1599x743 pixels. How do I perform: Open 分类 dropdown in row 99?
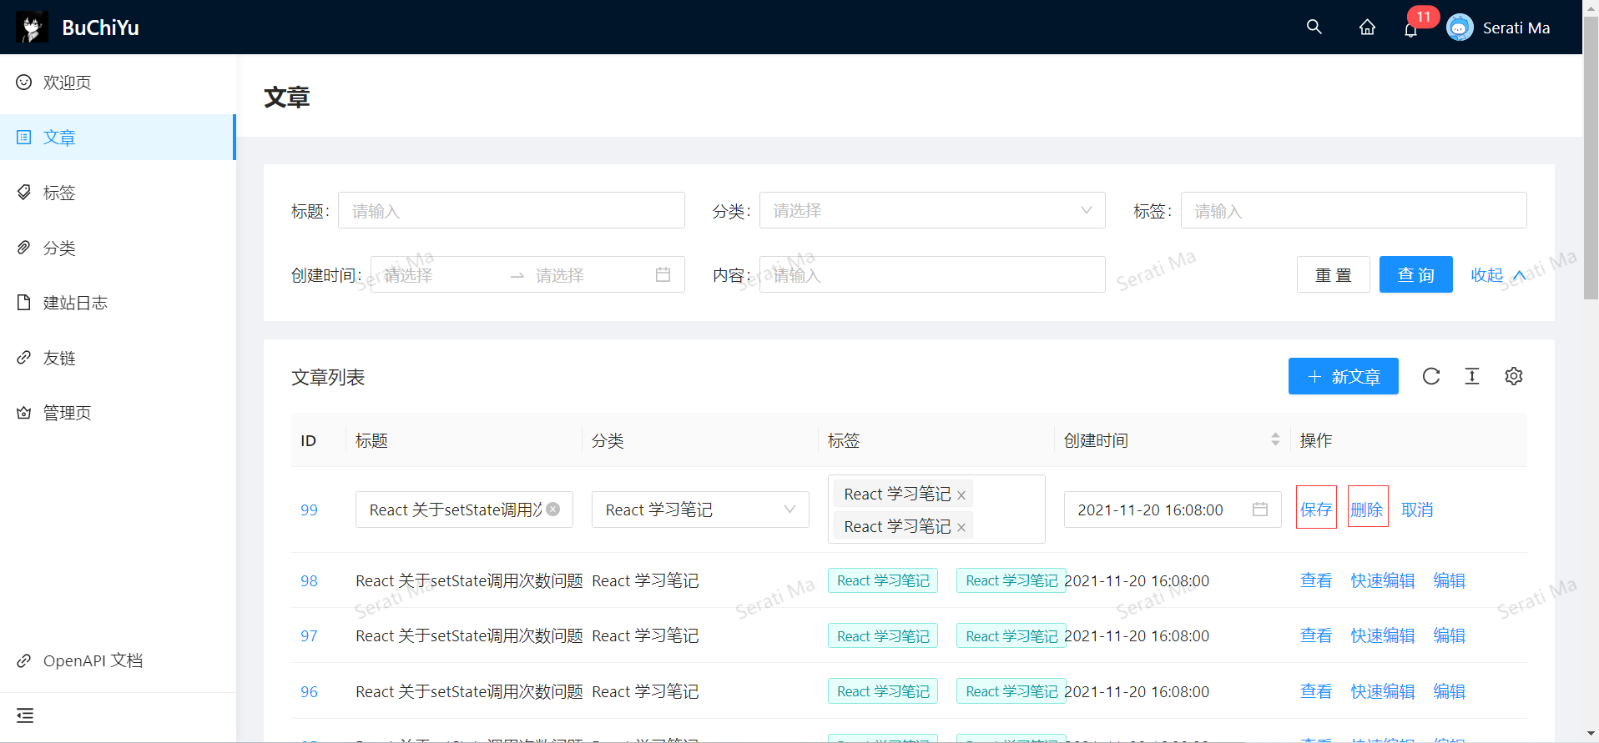click(700, 510)
